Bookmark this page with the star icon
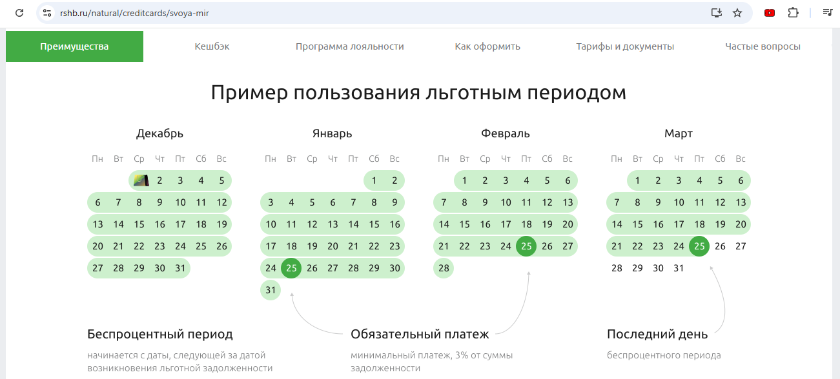The image size is (840, 379). coord(737,13)
